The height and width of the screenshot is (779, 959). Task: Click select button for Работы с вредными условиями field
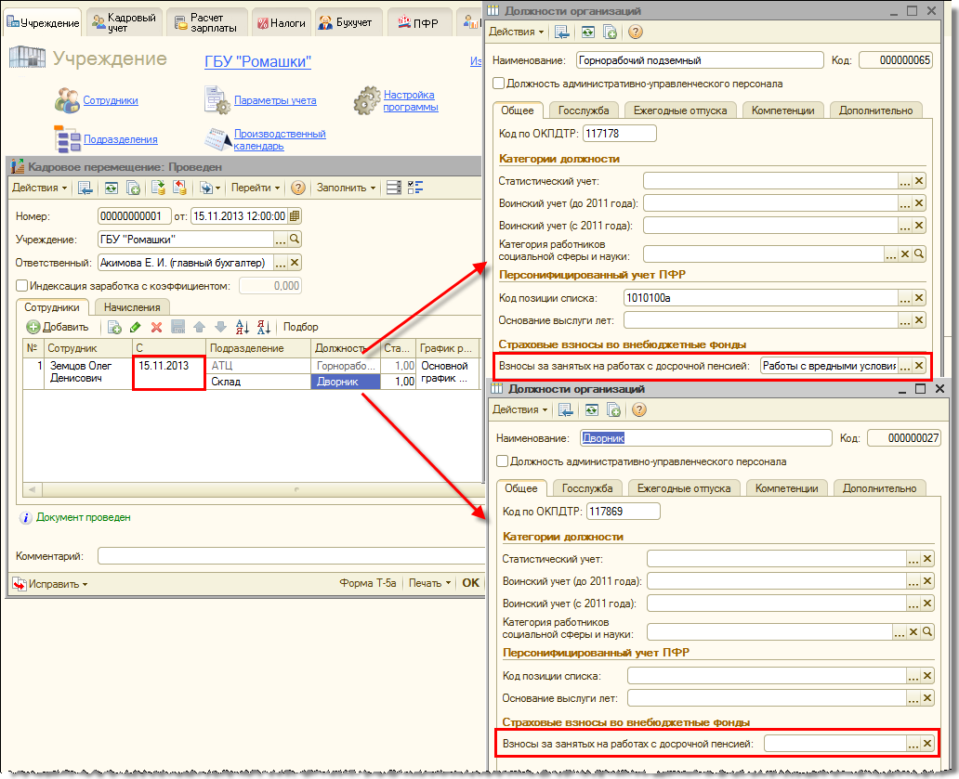[x=904, y=366]
